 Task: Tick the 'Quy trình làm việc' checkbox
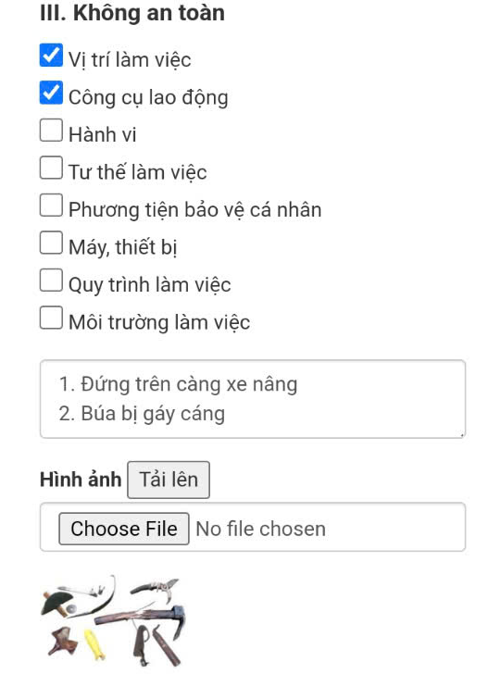pos(51,280)
